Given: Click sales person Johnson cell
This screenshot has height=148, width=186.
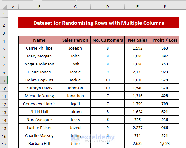Looking at the screenshot, I should click(x=75, y=88).
